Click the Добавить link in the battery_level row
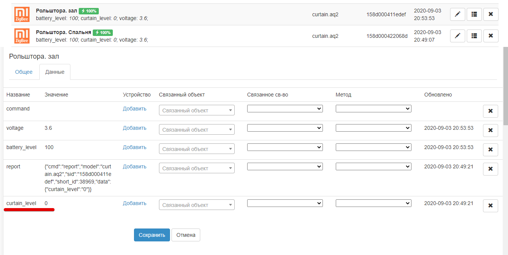The width and height of the screenshot is (508, 255). [134, 147]
